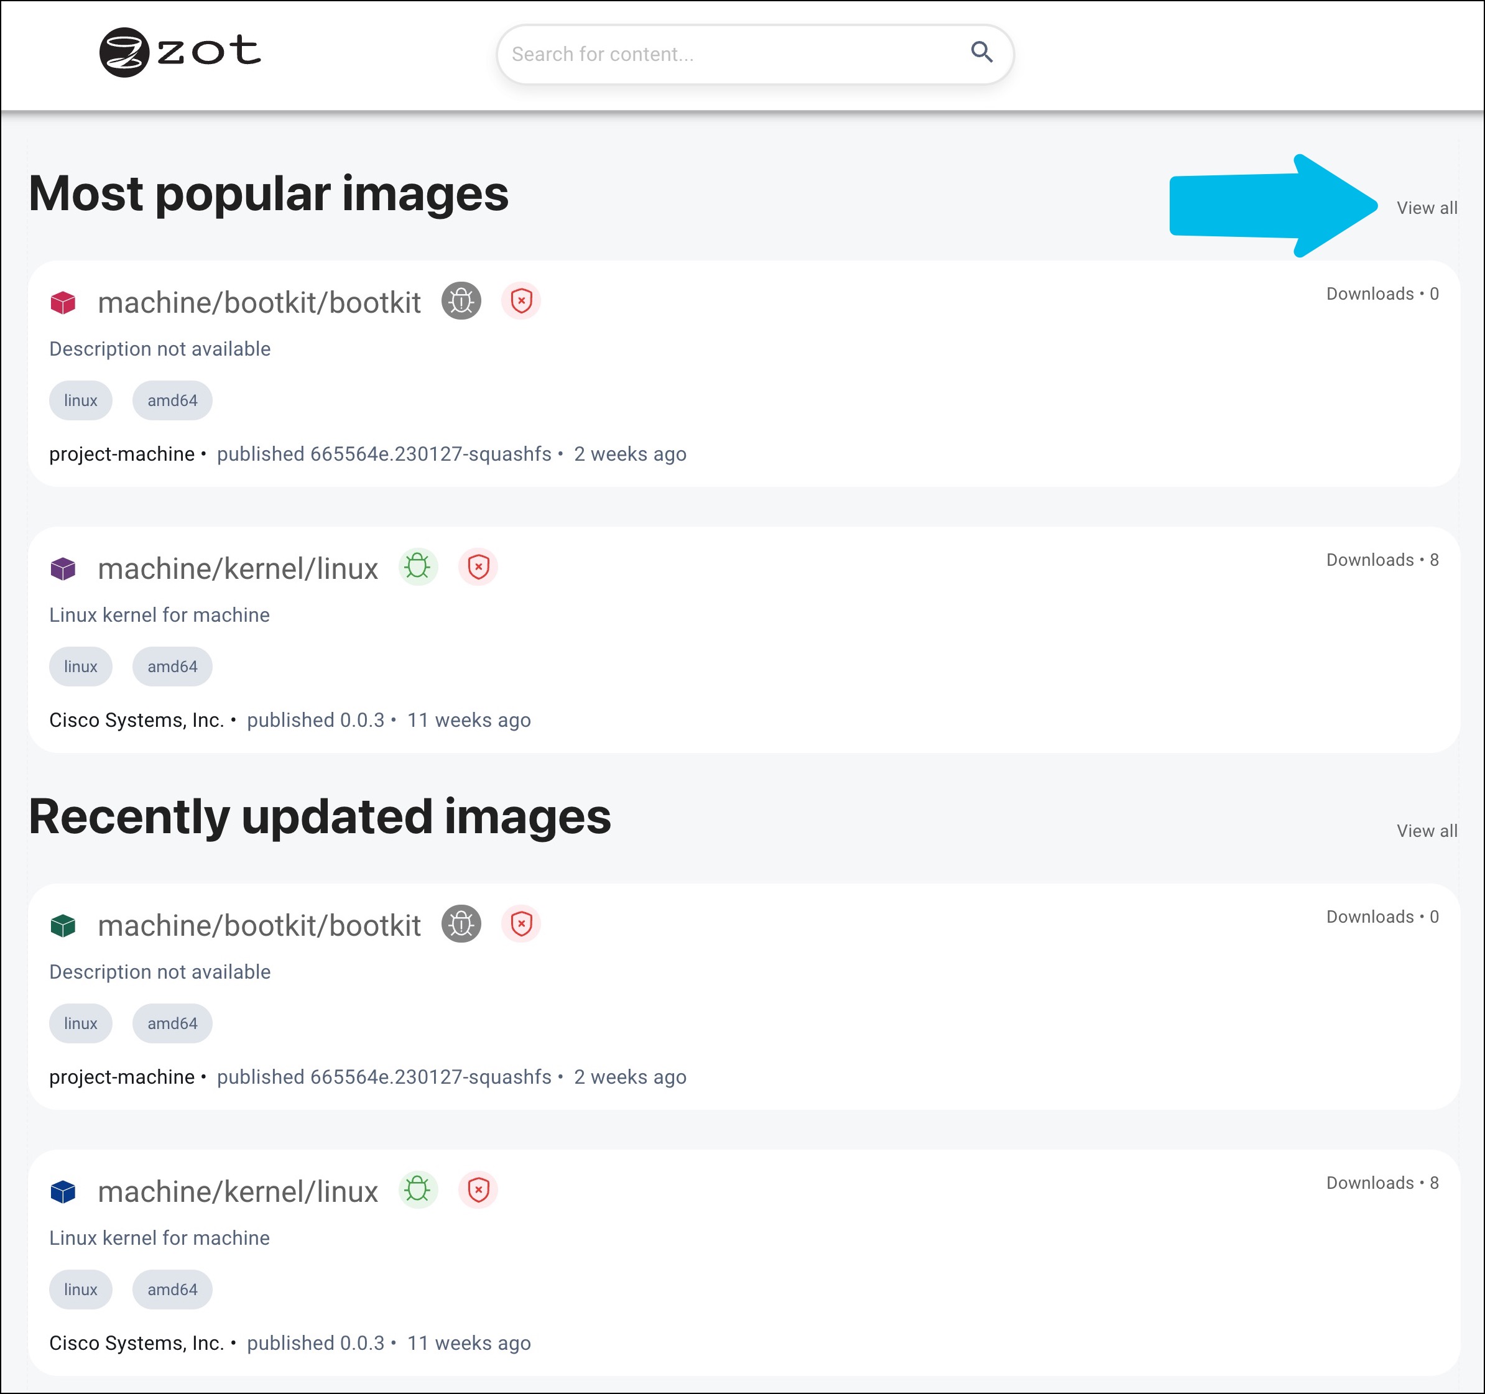Click the search magnifier icon in the search bar
1485x1394 pixels.
click(982, 53)
